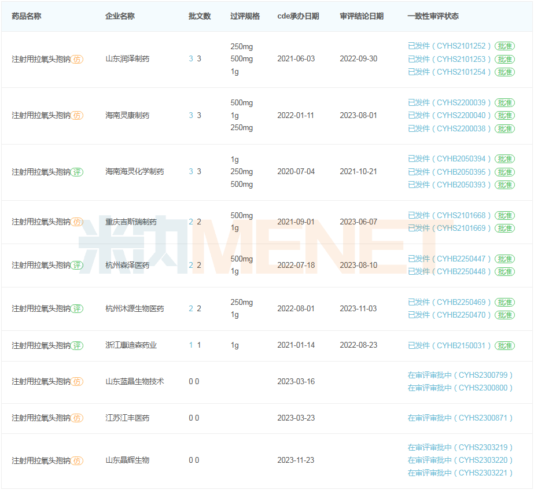Click the 评 badge in 海南海灵化学制药 row
Screen dimensions: 534x490
tap(77, 172)
